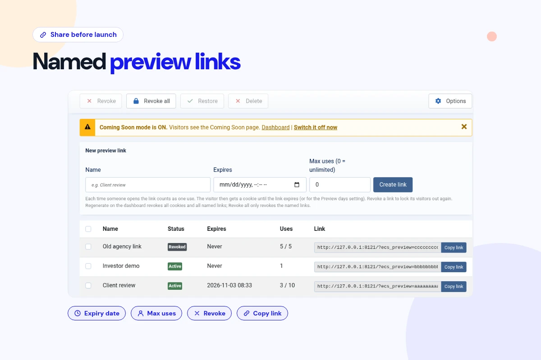Select the Old agency link URL field
This screenshot has width=541, height=360.
(377, 247)
